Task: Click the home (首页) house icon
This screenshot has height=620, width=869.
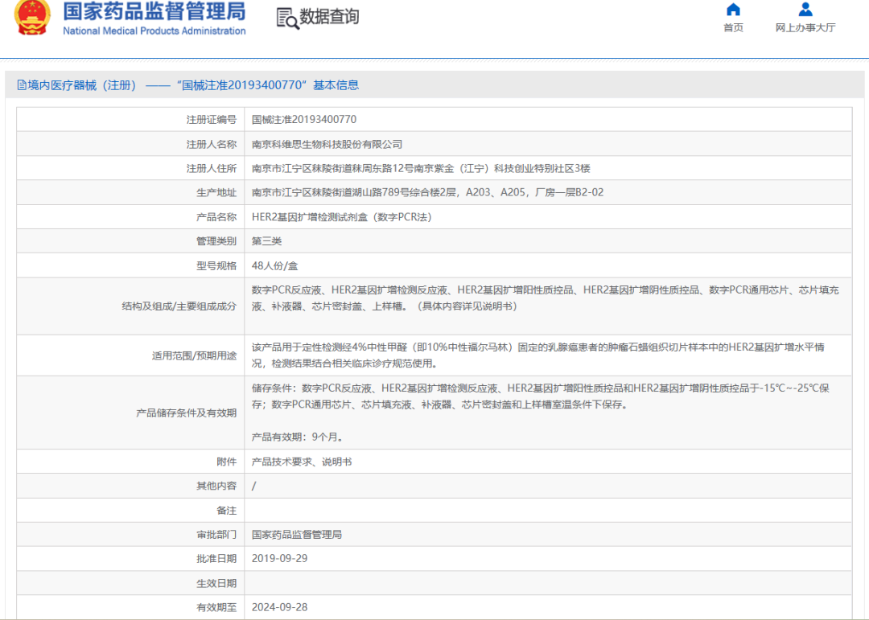Action: 733,10
